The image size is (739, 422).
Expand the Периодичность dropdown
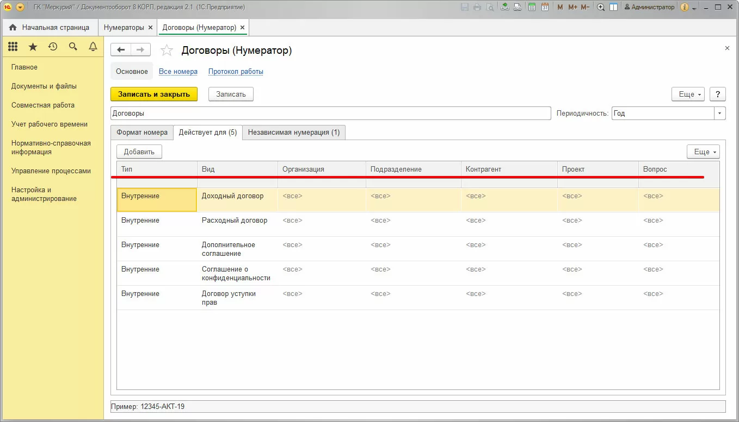(x=720, y=113)
